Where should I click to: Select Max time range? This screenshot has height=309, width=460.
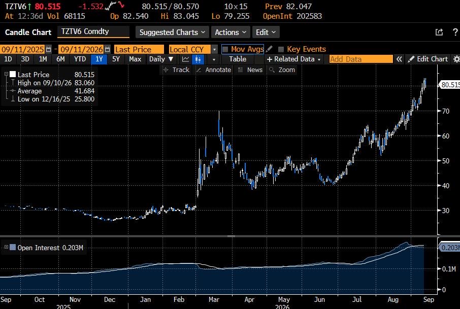click(135, 59)
